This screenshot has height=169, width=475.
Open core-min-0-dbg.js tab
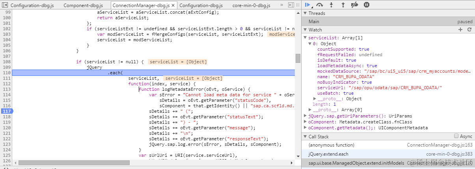[x=251, y=6]
